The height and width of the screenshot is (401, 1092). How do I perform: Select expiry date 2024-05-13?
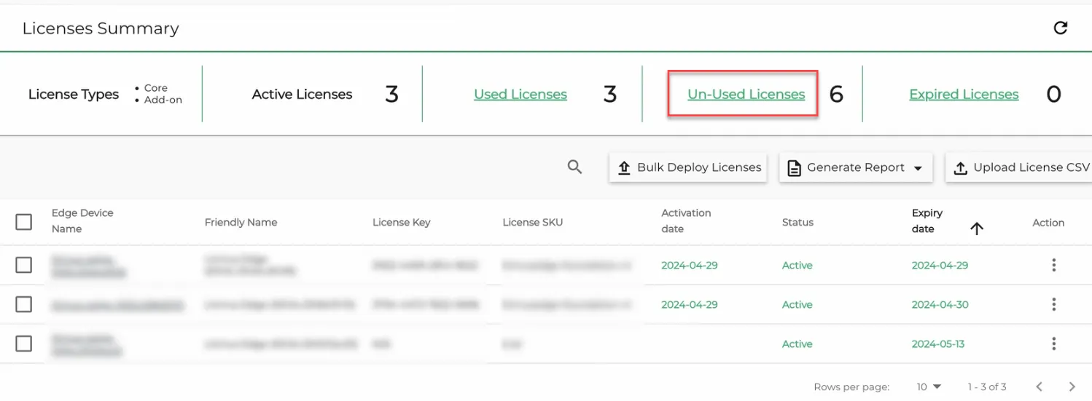tap(938, 344)
